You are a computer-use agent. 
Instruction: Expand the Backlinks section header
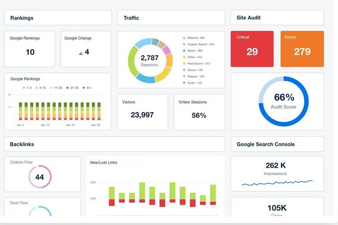114,144
